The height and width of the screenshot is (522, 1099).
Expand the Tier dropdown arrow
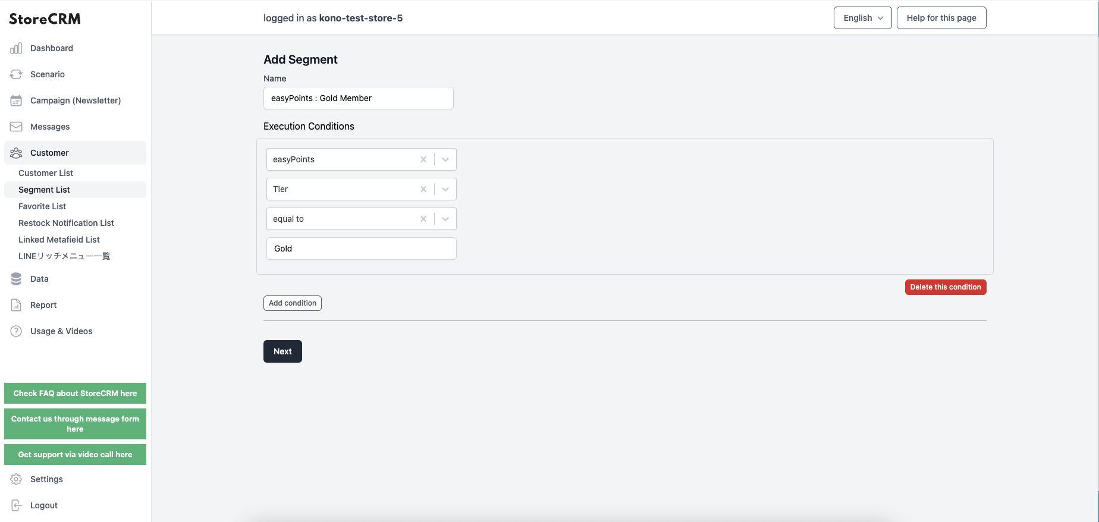tap(445, 189)
